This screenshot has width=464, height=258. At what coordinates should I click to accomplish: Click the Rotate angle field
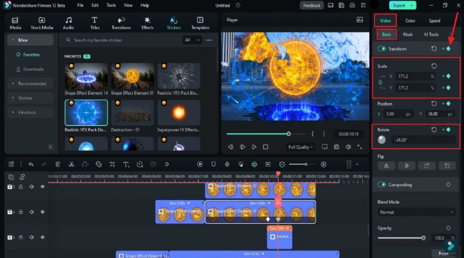point(423,140)
